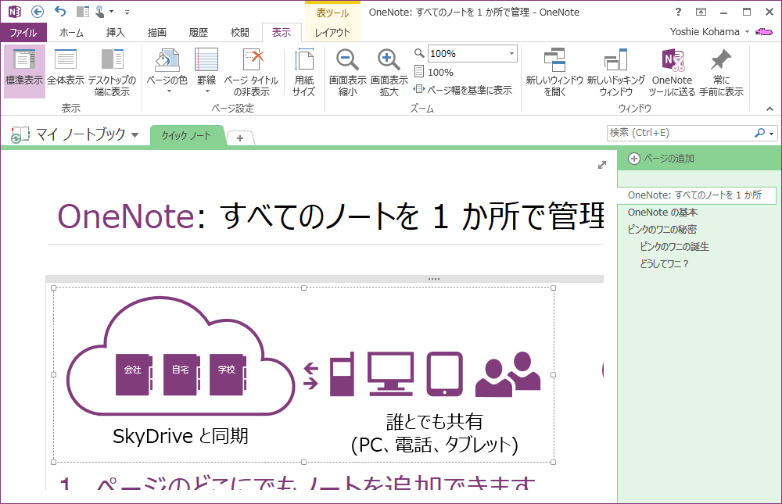This screenshot has height=504, width=782.
Task: Select the クイック ノート section tab
Action: pyautogui.click(x=187, y=136)
